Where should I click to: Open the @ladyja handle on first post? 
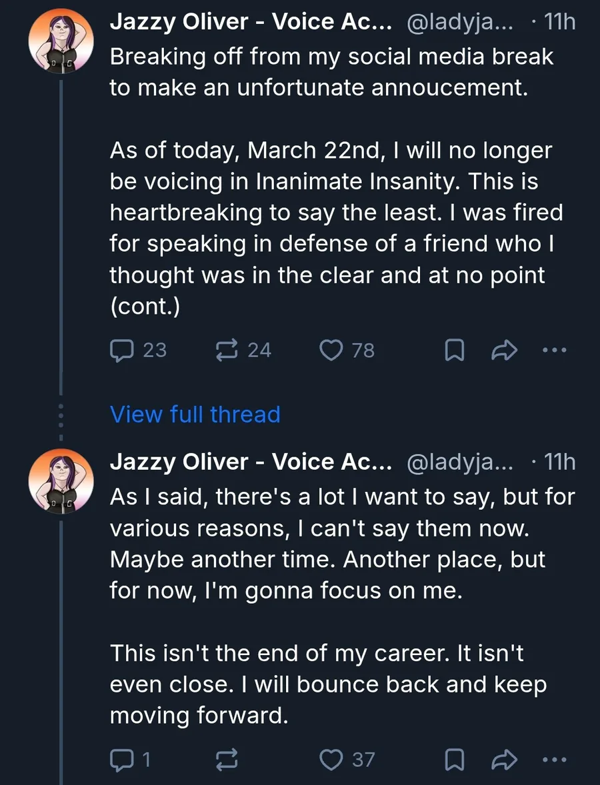tap(460, 23)
